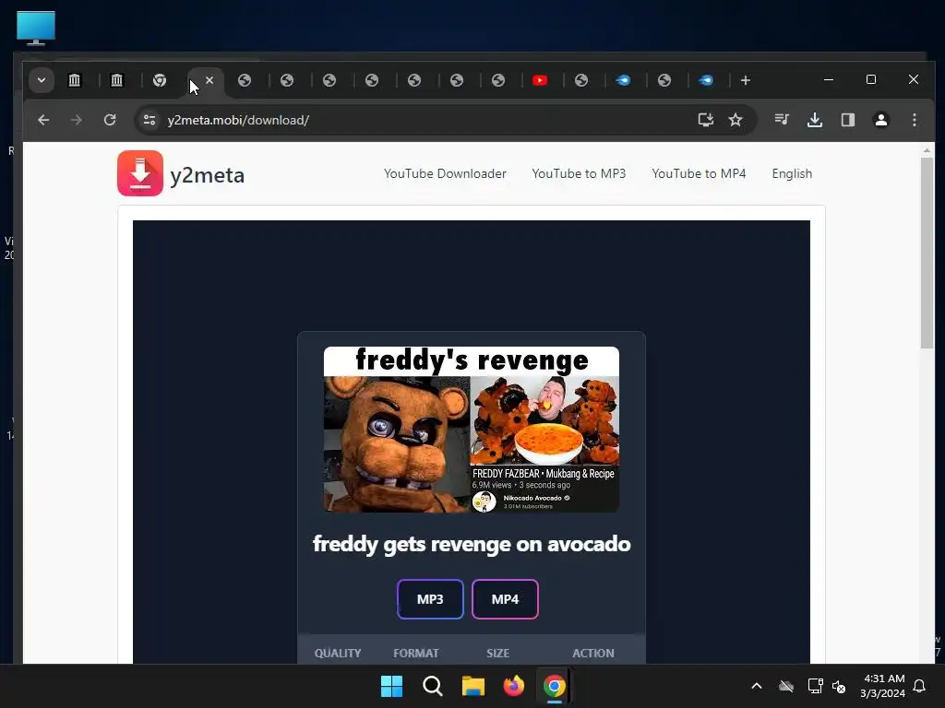945x708 pixels.
Task: Open the Windows Start menu
Action: click(391, 686)
